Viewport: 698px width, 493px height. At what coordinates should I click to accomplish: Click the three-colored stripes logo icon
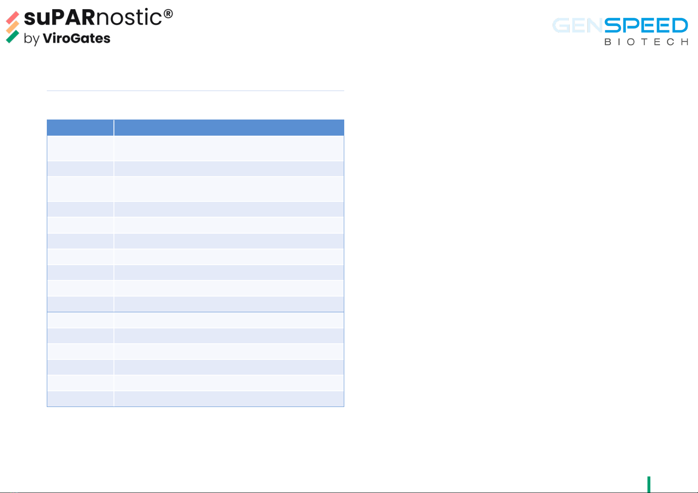[x=12, y=27]
